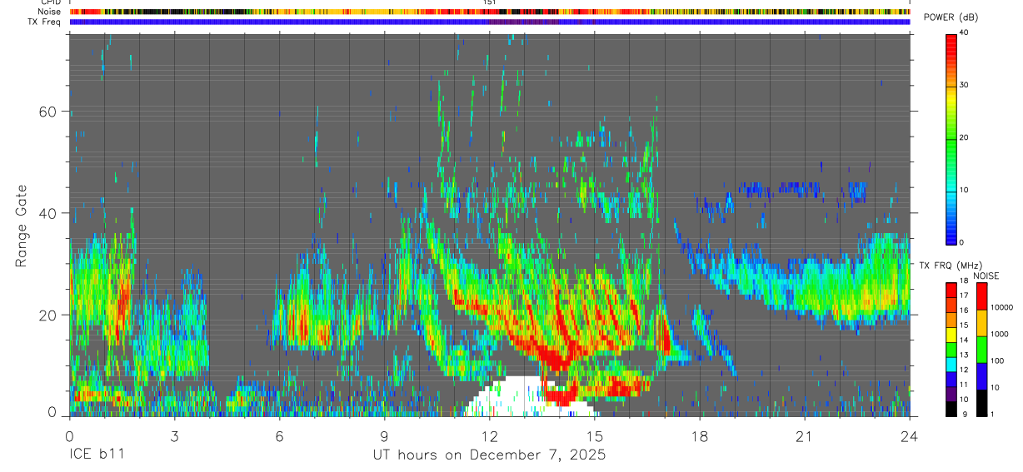Click the 'POWER (dB)' colorbar title

click(951, 17)
